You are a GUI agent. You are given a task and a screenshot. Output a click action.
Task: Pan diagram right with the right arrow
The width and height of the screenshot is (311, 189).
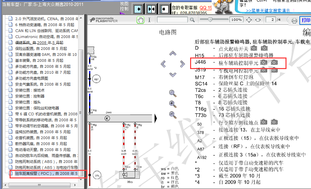point(182,64)
